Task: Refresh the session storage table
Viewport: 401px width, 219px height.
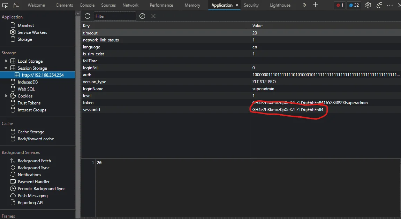Action: [x=88, y=16]
